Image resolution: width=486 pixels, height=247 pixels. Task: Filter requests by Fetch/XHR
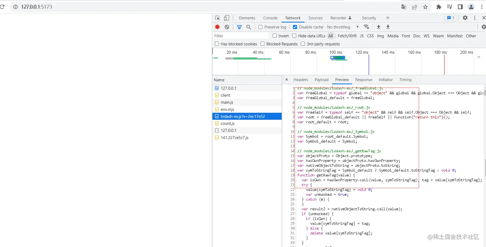[x=347, y=36]
